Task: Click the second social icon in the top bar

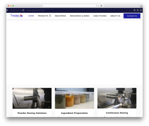Action: click(x=138, y=10)
